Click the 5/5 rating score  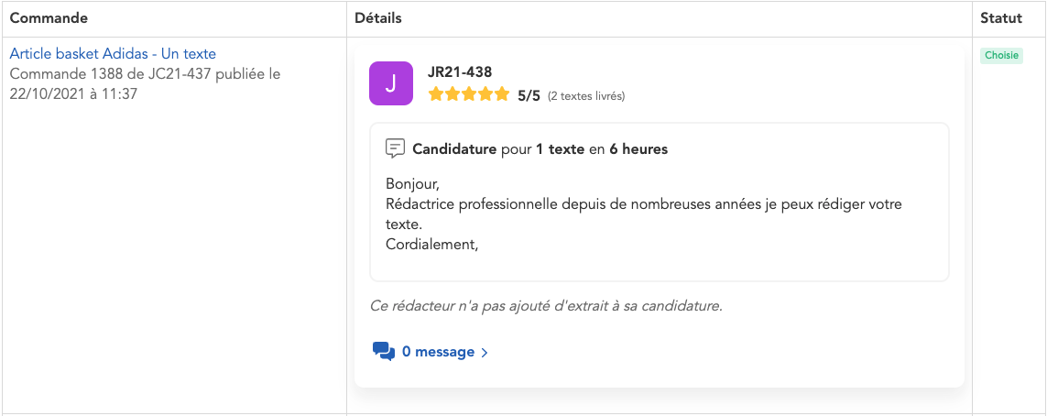click(x=529, y=95)
